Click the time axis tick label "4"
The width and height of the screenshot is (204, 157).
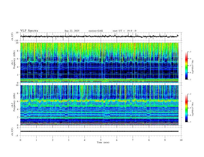click(84, 140)
